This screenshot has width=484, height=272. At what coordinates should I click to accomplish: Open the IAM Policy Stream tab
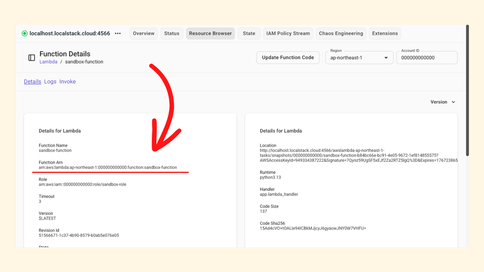click(288, 33)
